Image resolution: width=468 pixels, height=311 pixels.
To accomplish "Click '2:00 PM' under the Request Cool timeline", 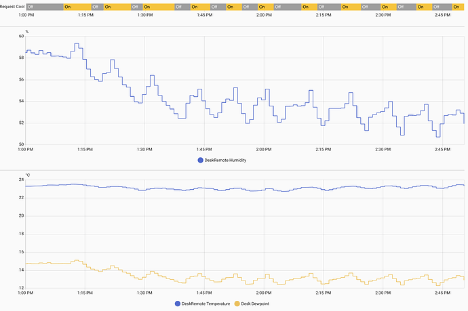I will [264, 15].
